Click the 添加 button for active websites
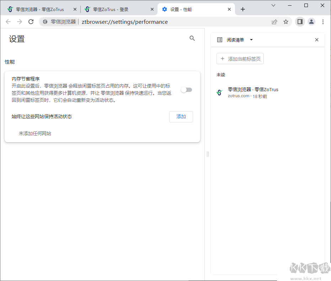The width and height of the screenshot is (331, 281). (x=181, y=116)
